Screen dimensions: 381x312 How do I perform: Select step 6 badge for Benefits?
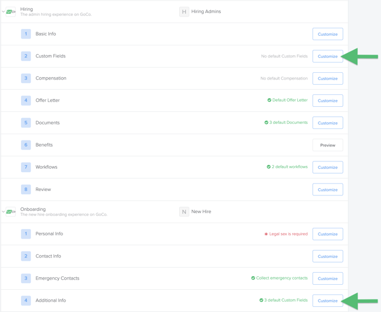[x=26, y=145]
